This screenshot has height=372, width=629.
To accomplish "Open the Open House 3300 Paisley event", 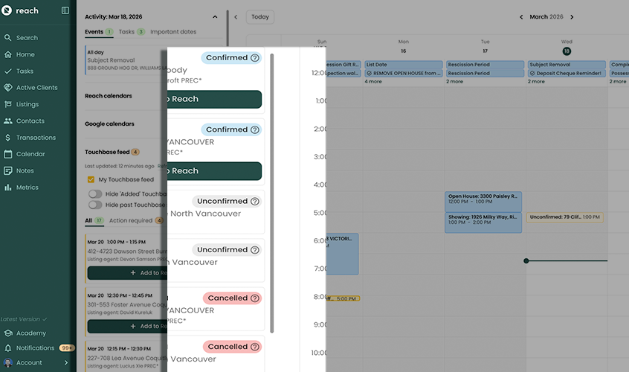I will click(x=483, y=199).
